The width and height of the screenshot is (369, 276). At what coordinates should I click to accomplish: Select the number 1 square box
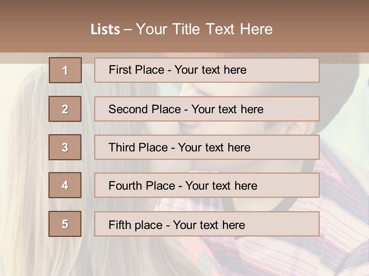pyautogui.click(x=65, y=70)
